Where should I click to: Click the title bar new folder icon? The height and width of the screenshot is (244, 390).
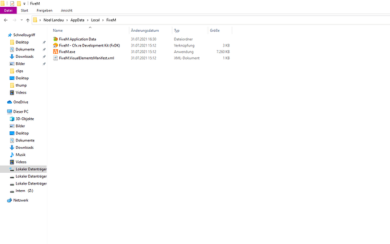point(19,3)
